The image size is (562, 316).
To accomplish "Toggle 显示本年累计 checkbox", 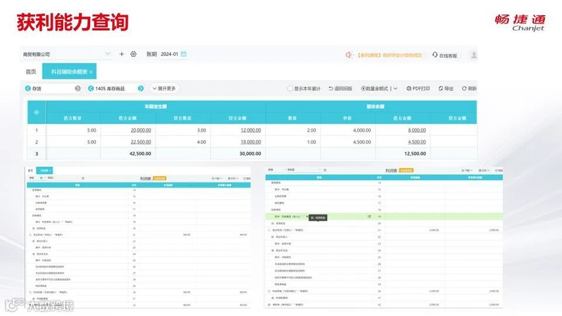I will coord(290,88).
